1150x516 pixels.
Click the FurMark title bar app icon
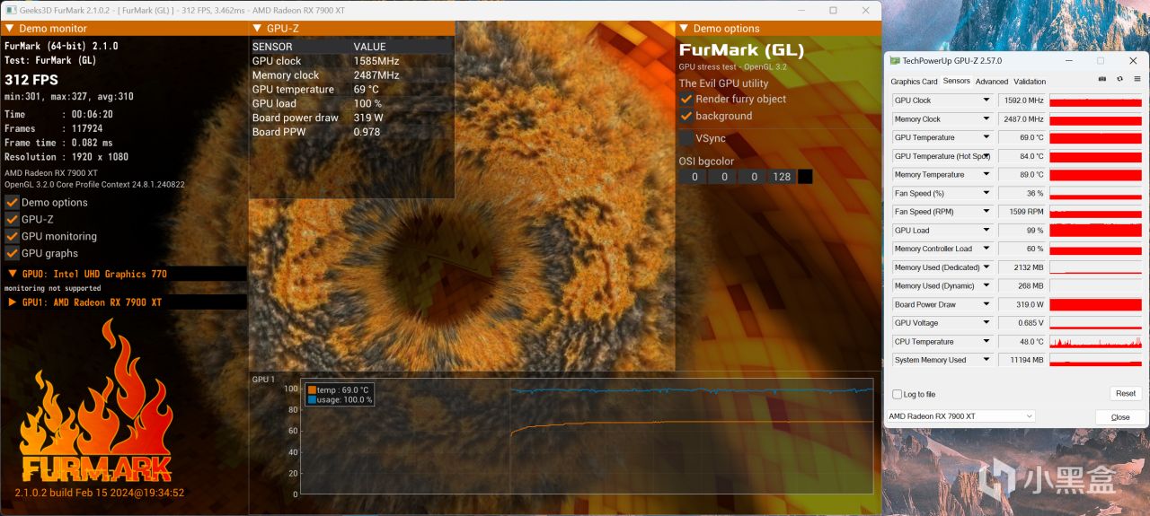pyautogui.click(x=11, y=10)
